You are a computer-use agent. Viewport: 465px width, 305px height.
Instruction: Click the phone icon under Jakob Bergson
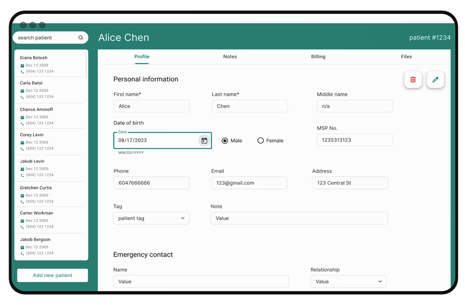[x=22, y=253]
